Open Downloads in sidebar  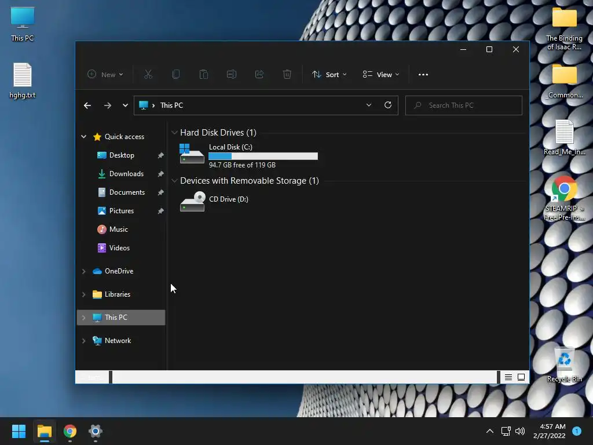126,174
